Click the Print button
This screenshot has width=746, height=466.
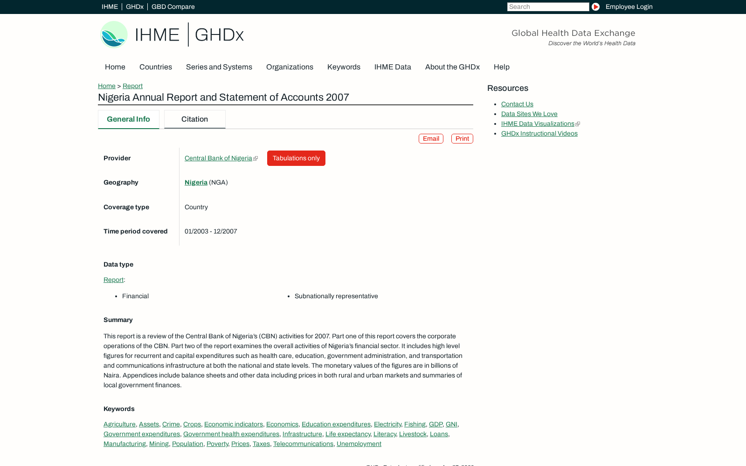462,139
